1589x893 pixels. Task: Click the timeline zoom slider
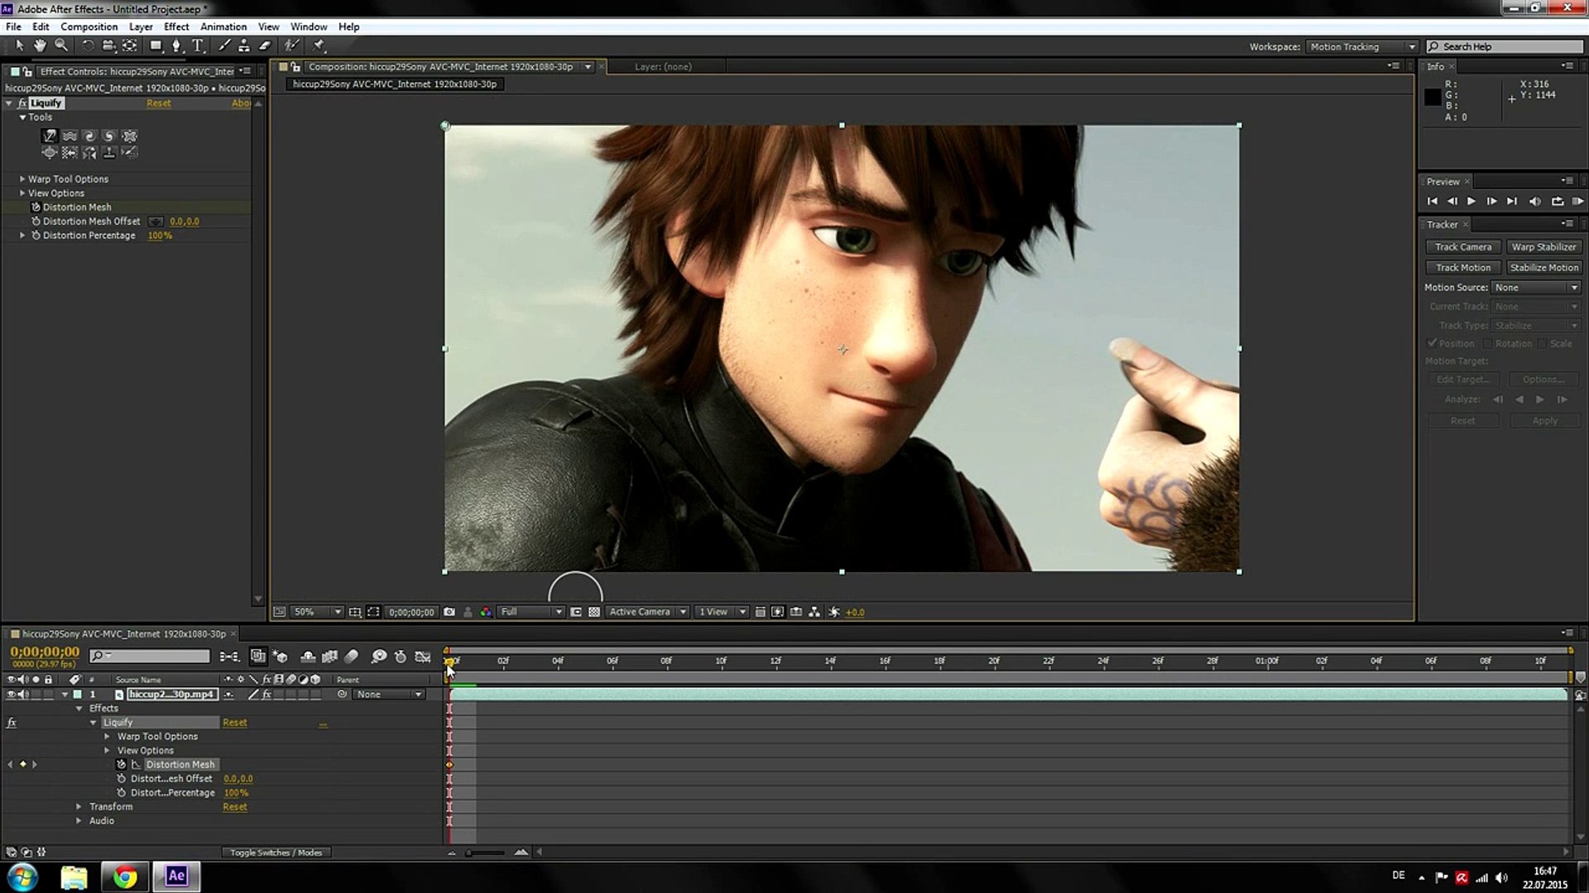coord(469,852)
